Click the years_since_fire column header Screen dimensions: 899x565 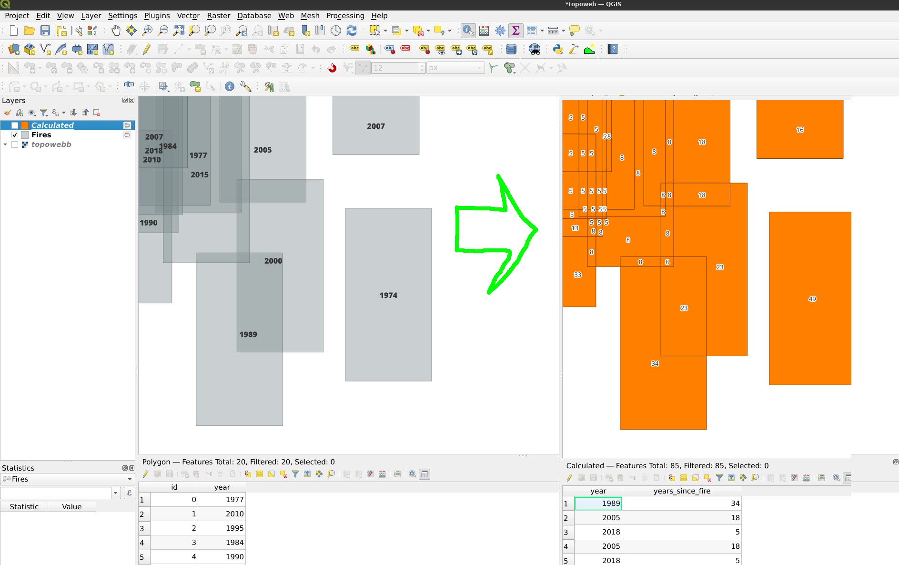click(682, 491)
